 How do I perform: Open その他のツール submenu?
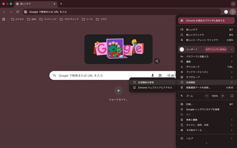click(206, 130)
